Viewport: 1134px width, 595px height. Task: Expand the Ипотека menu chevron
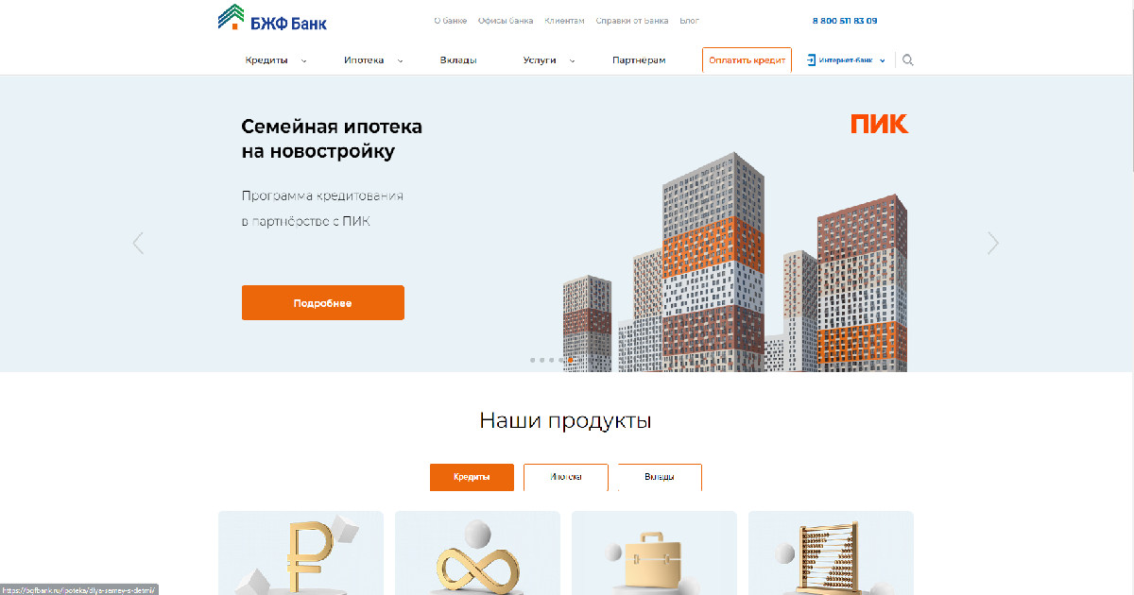400,60
